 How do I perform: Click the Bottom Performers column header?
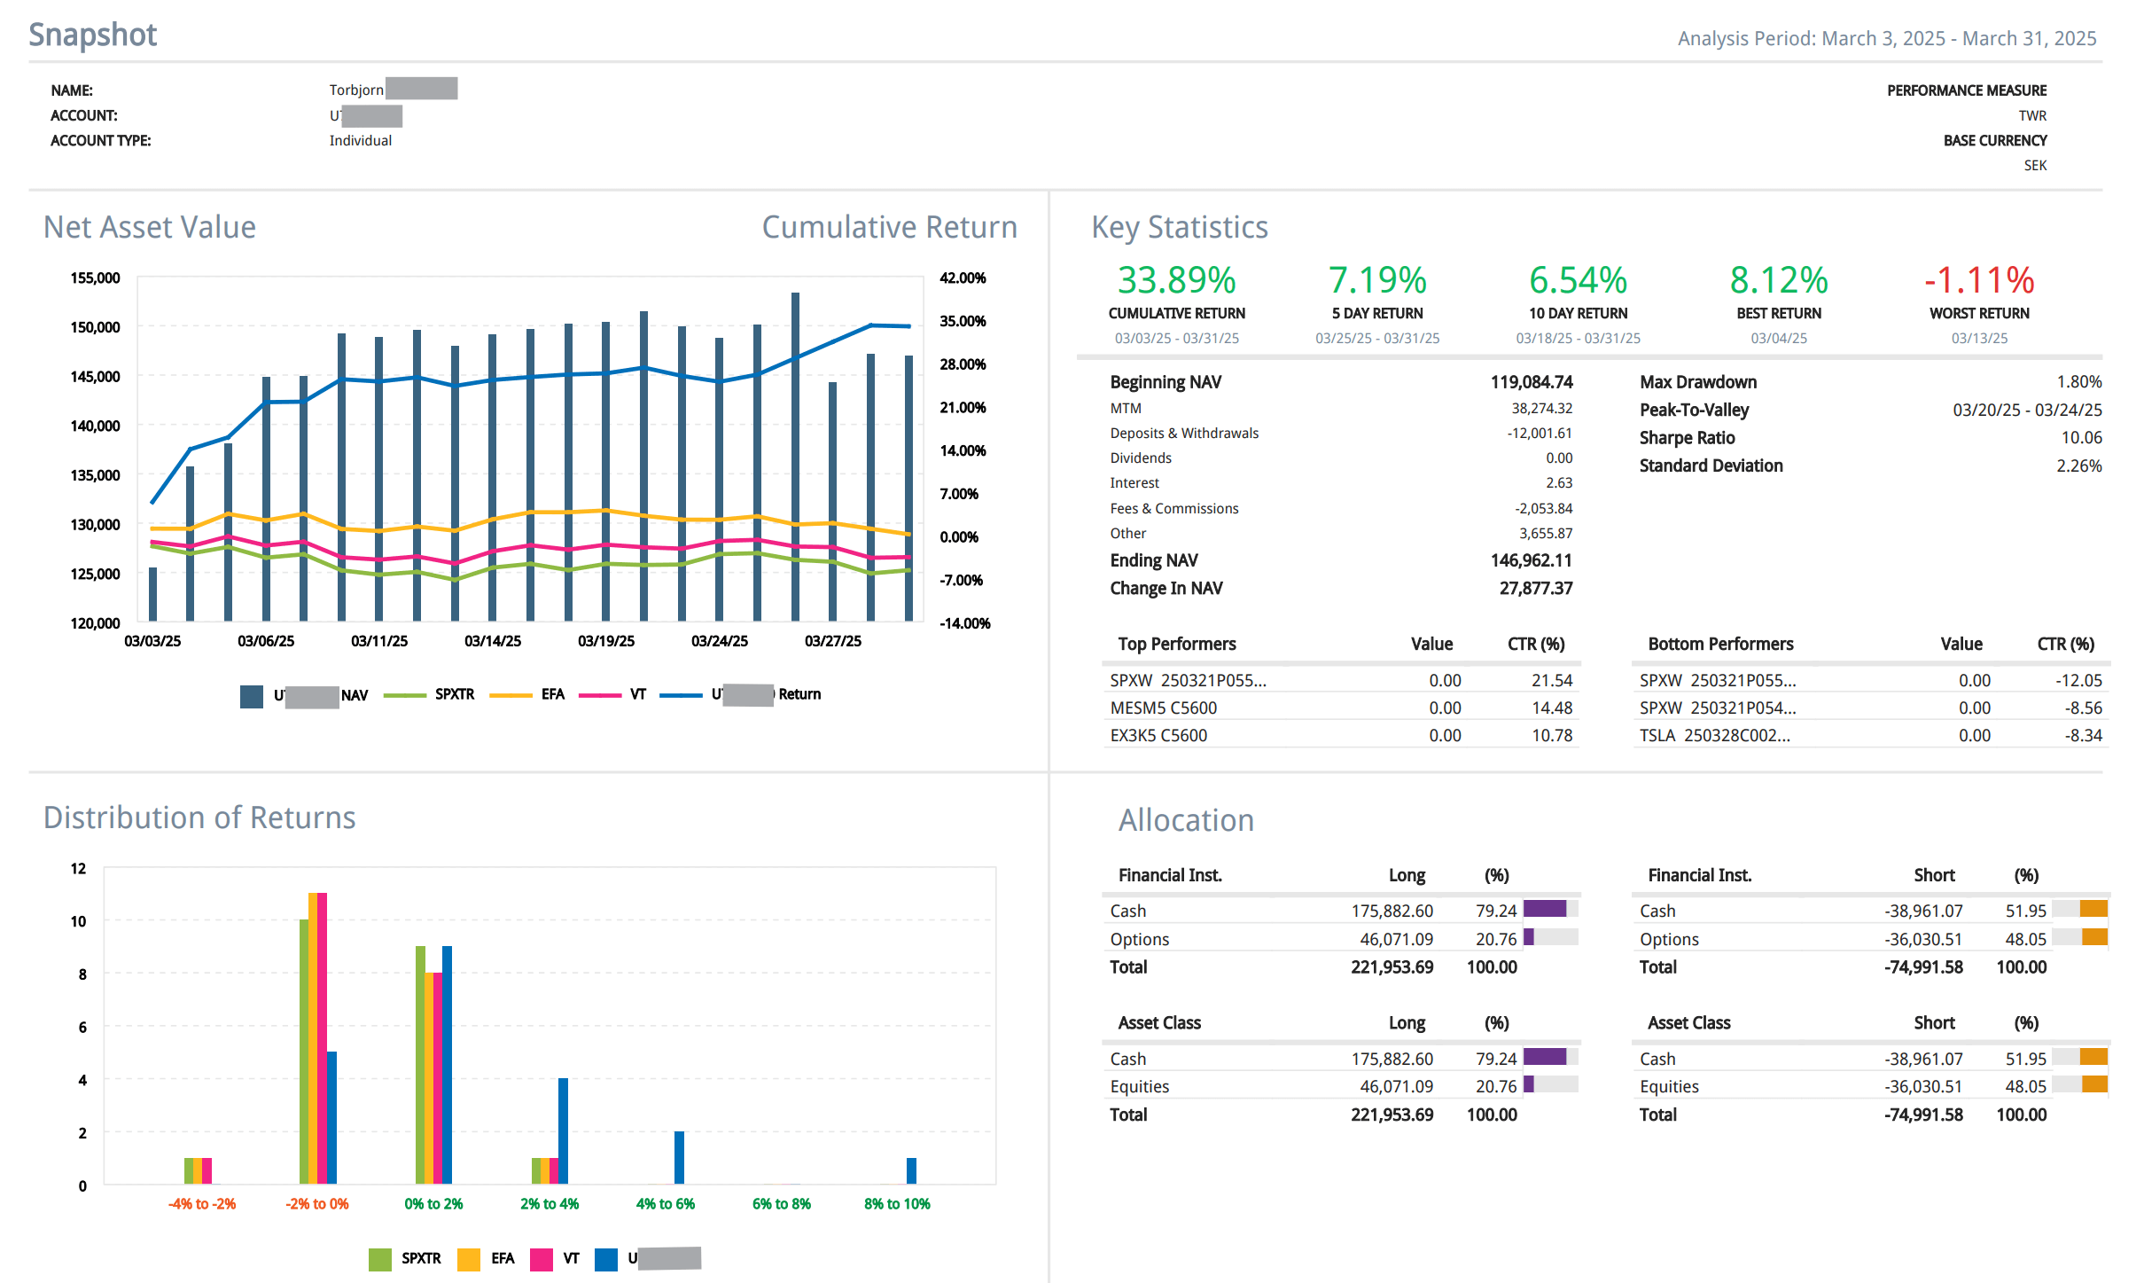click(1719, 645)
